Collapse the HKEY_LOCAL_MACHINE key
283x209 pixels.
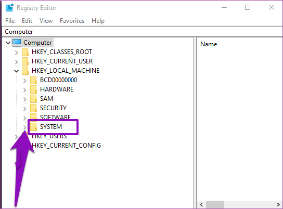pos(17,71)
